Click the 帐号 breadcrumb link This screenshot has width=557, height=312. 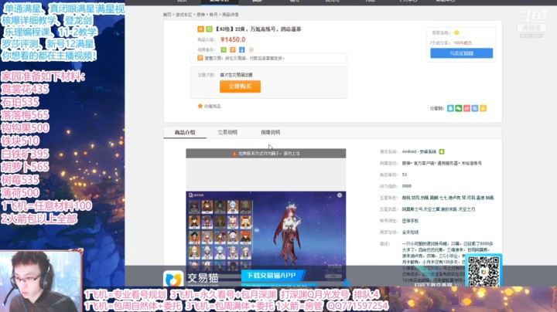pos(214,15)
